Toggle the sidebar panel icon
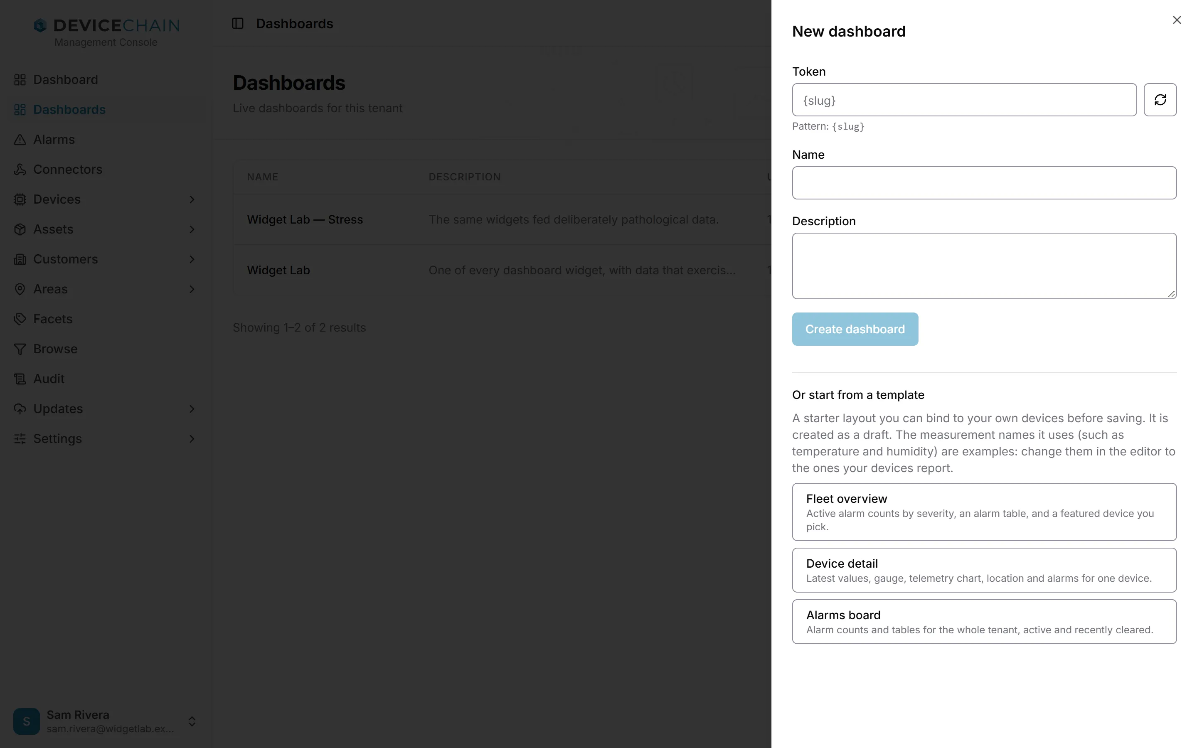 coord(237,23)
